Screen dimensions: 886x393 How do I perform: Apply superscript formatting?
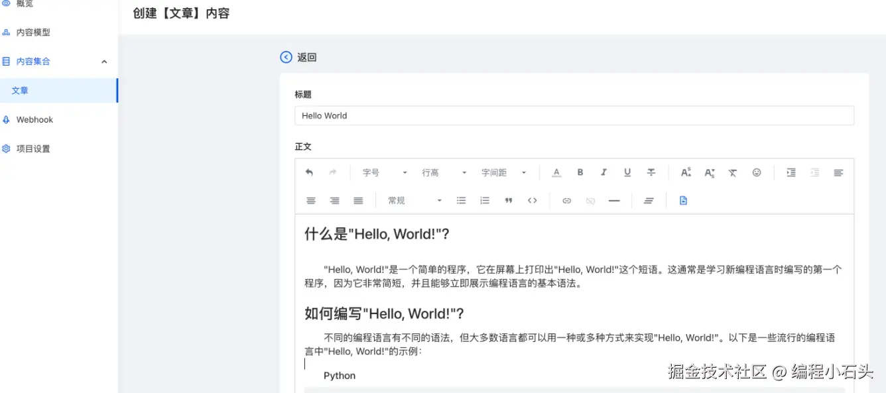(686, 172)
